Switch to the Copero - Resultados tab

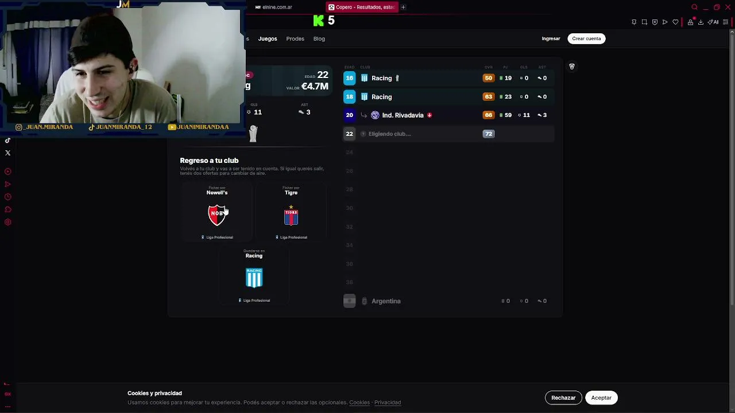[x=362, y=7]
